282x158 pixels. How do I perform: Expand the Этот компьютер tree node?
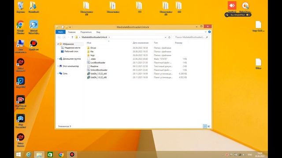[58, 66]
